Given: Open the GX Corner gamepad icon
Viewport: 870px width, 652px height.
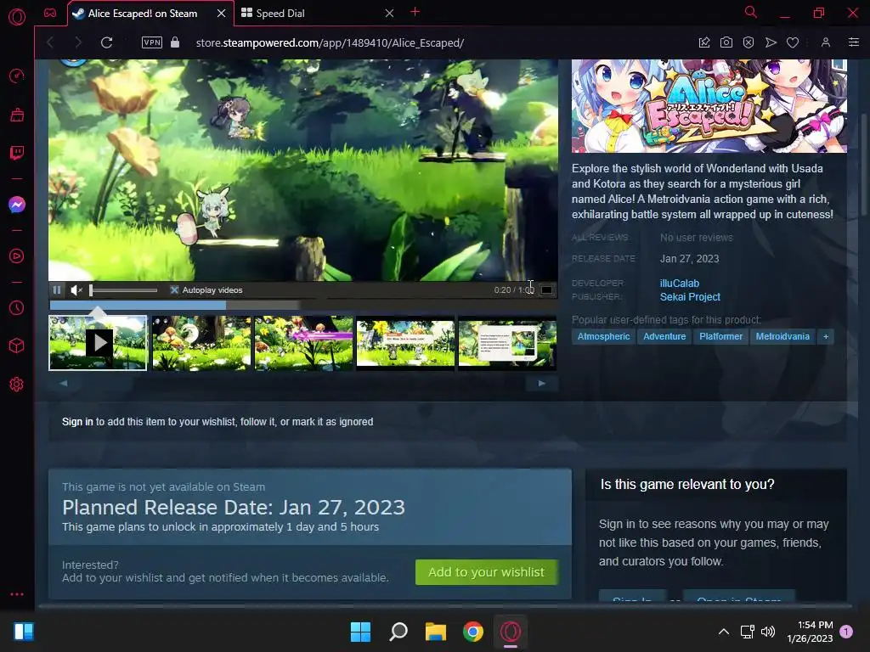Looking at the screenshot, I should tap(50, 13).
